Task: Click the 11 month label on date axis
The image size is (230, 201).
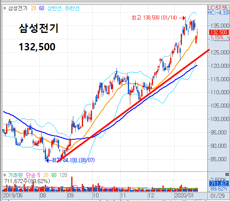Action: pyautogui.click(x=123, y=195)
